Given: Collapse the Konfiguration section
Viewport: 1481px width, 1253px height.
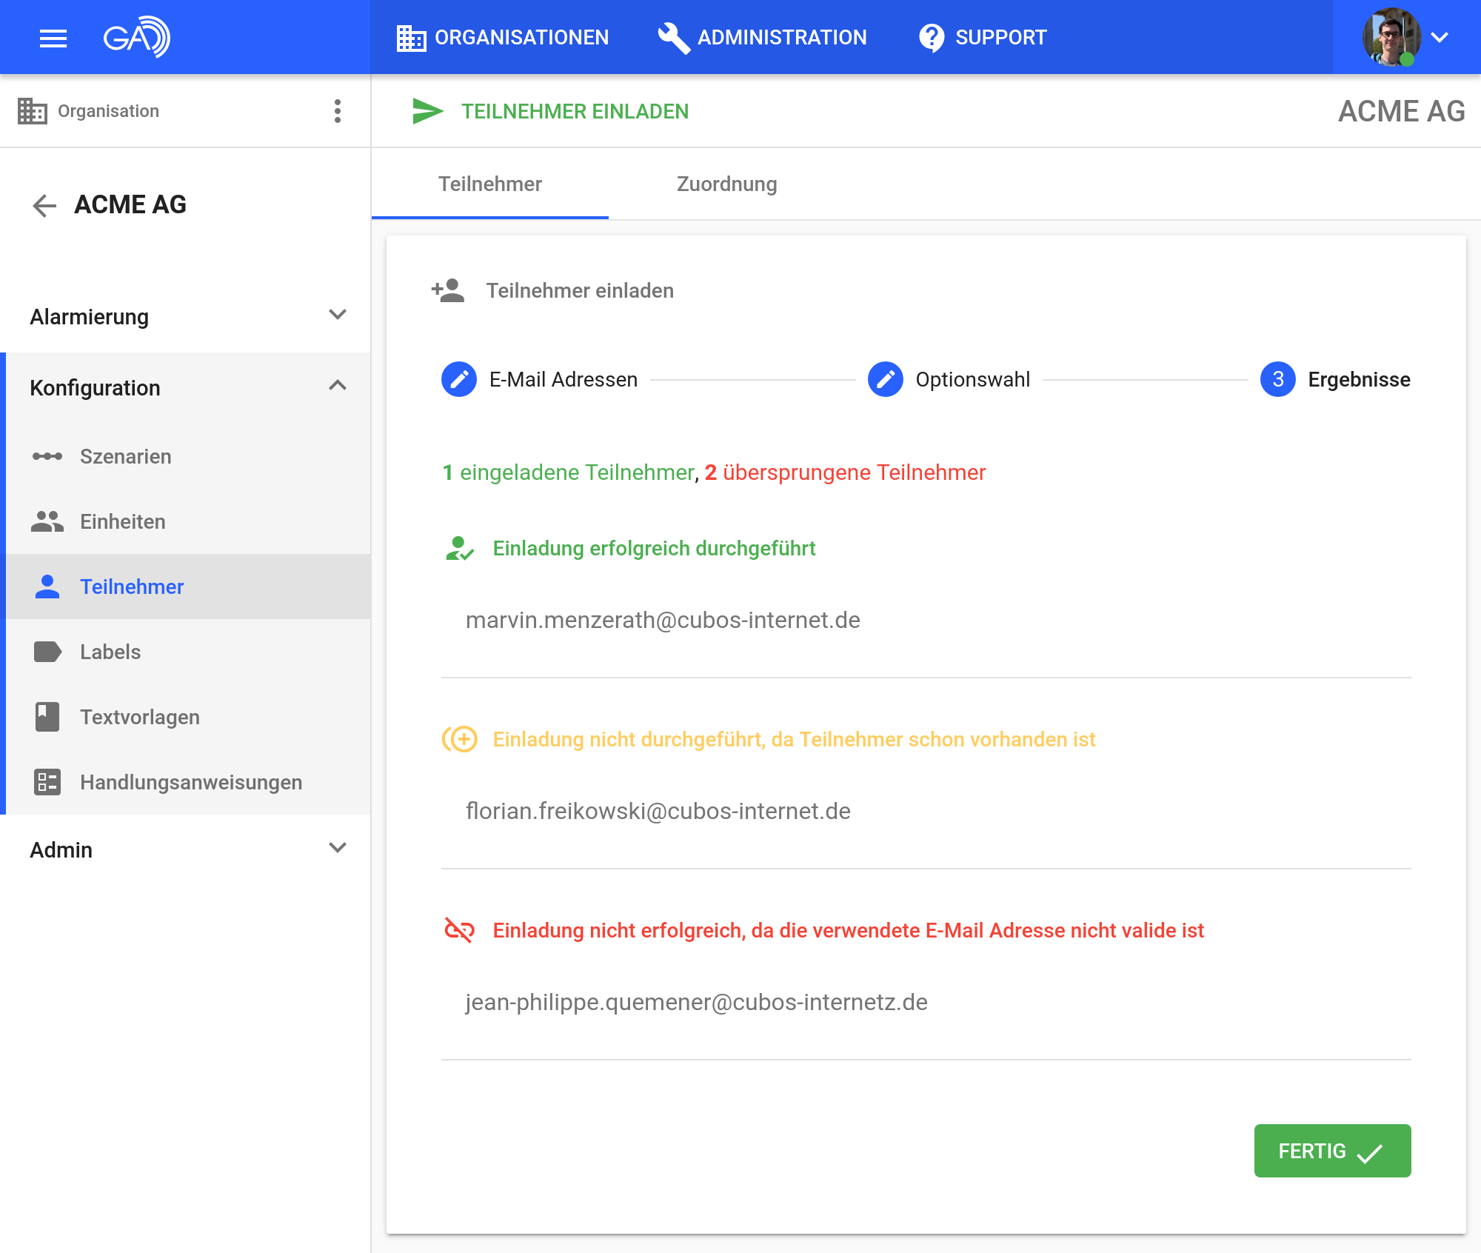Looking at the screenshot, I should [338, 387].
